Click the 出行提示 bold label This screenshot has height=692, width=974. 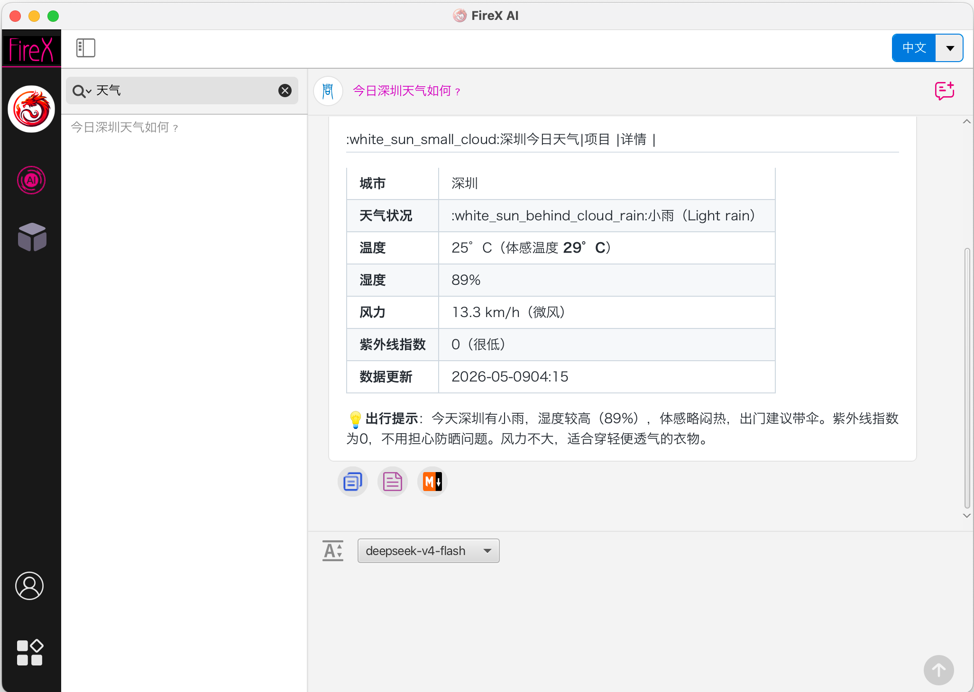pos(392,419)
